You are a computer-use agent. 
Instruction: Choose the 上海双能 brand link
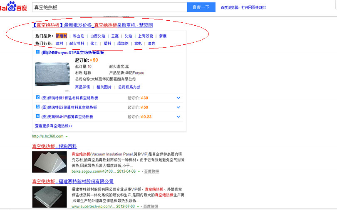pos(146,36)
